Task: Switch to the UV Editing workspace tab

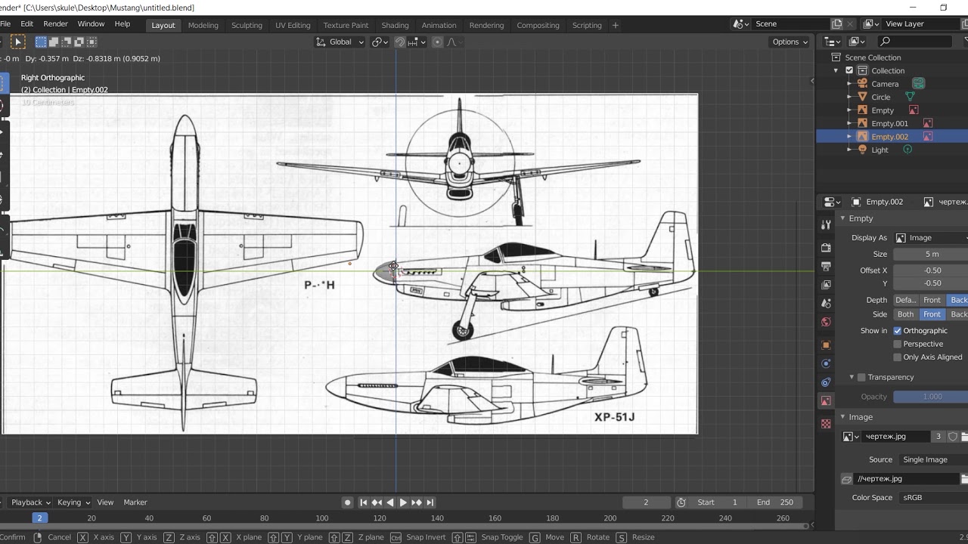Action: [x=293, y=25]
